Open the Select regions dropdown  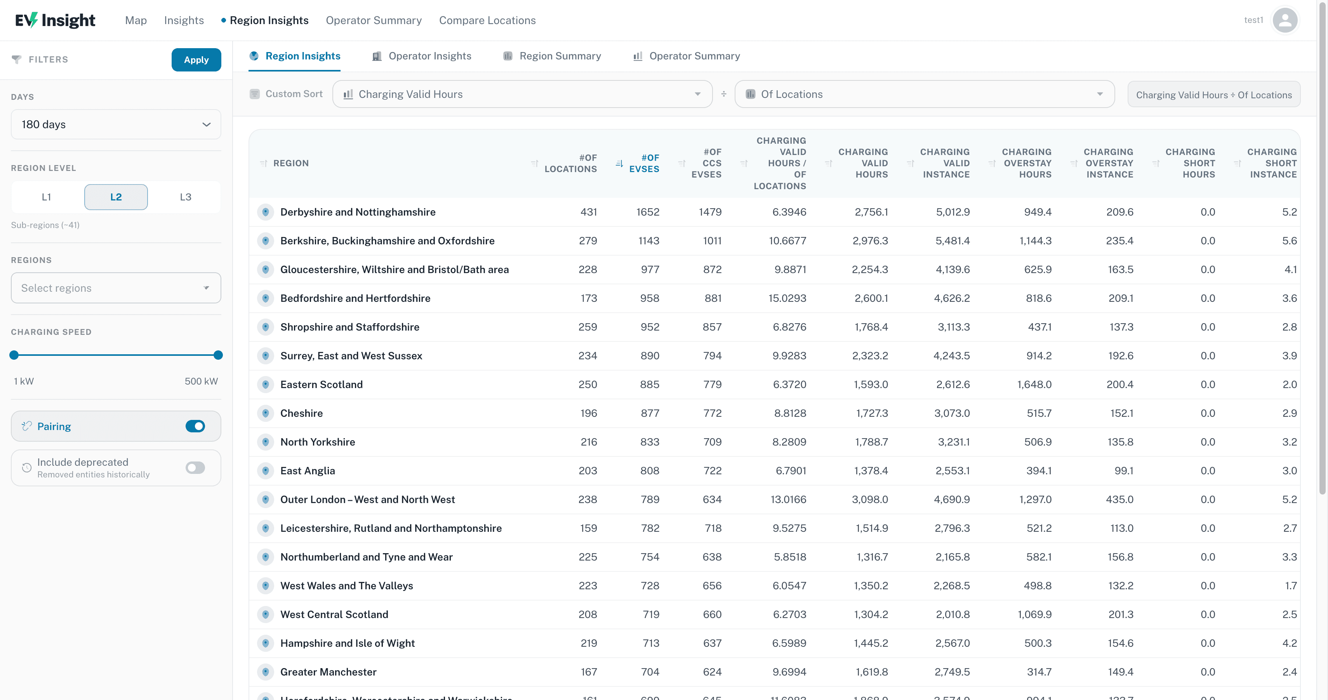(x=116, y=288)
